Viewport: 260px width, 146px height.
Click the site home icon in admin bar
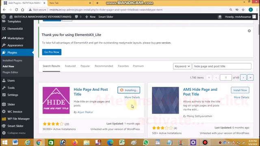click(x=11, y=17)
